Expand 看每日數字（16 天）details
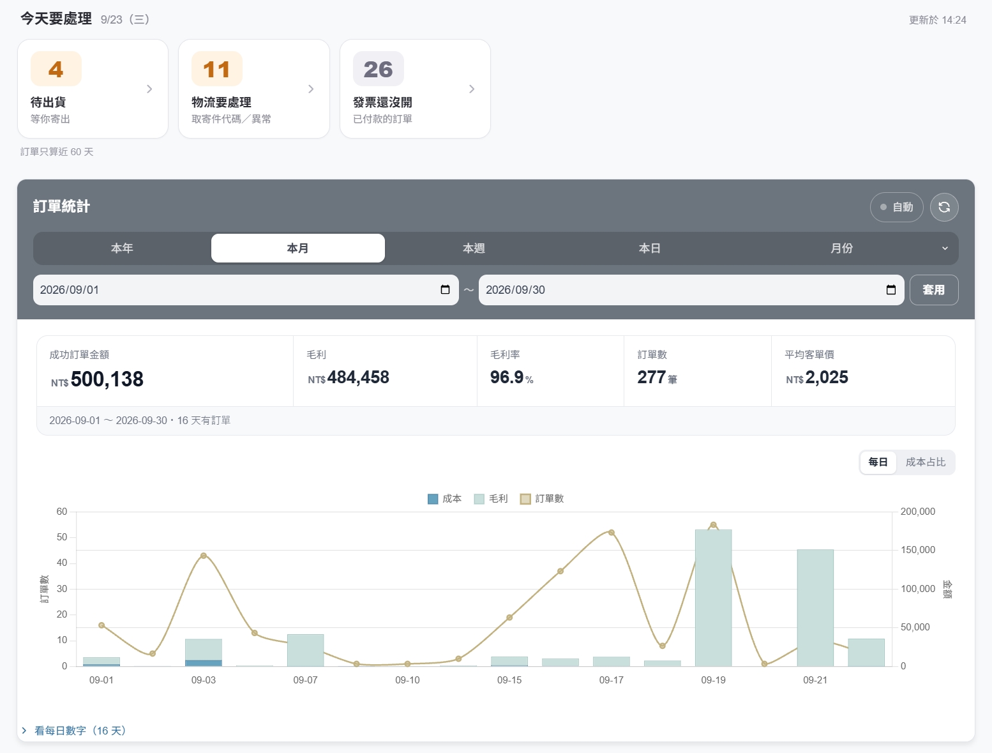Image resolution: width=992 pixels, height=753 pixels. pos(74,731)
